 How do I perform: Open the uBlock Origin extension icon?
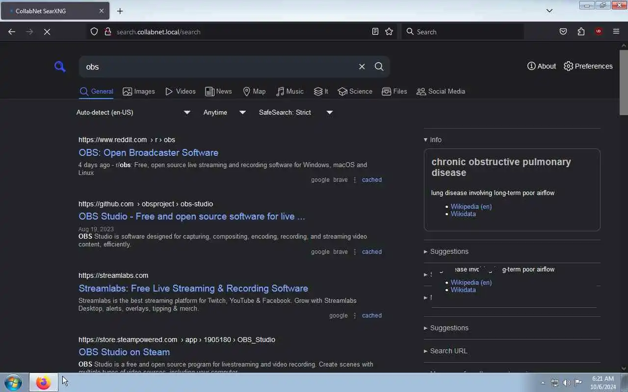click(599, 32)
